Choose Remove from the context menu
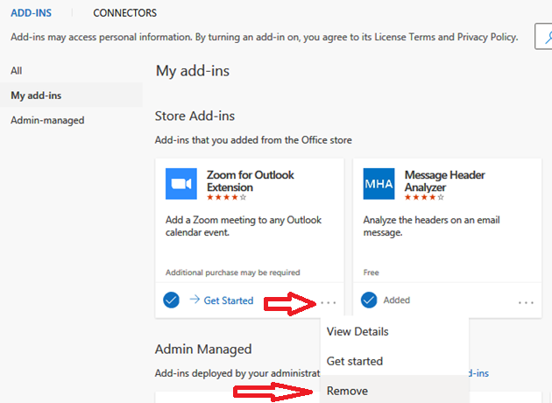The height and width of the screenshot is (403, 552). tap(347, 391)
